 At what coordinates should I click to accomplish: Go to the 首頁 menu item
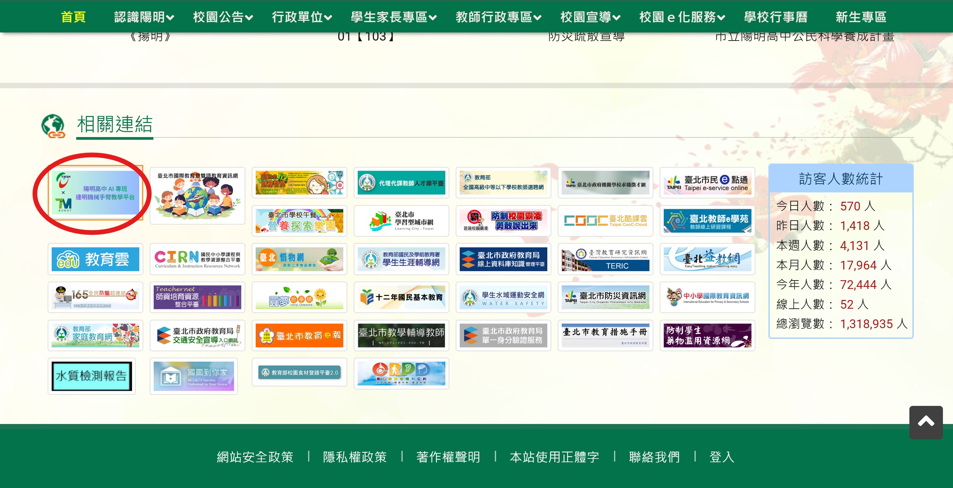[x=73, y=17]
